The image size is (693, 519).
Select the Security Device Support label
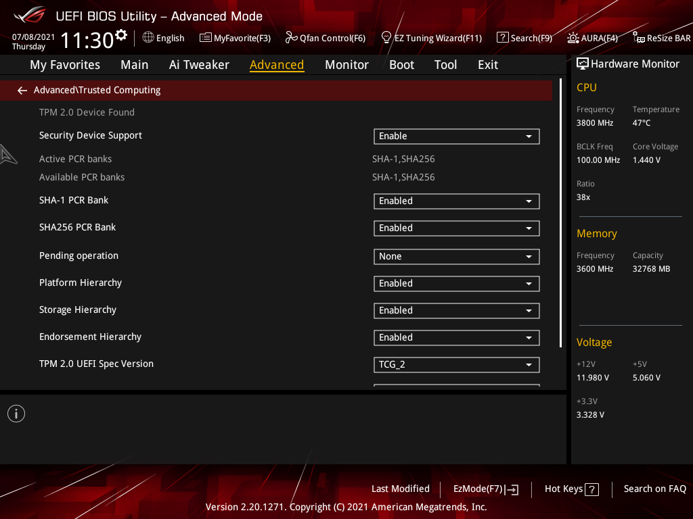(91, 135)
